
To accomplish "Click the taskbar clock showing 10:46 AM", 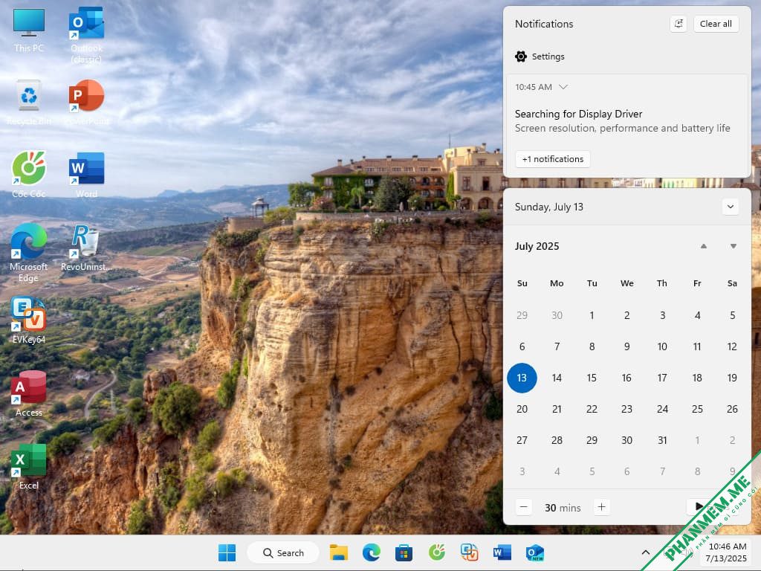I will [x=727, y=552].
